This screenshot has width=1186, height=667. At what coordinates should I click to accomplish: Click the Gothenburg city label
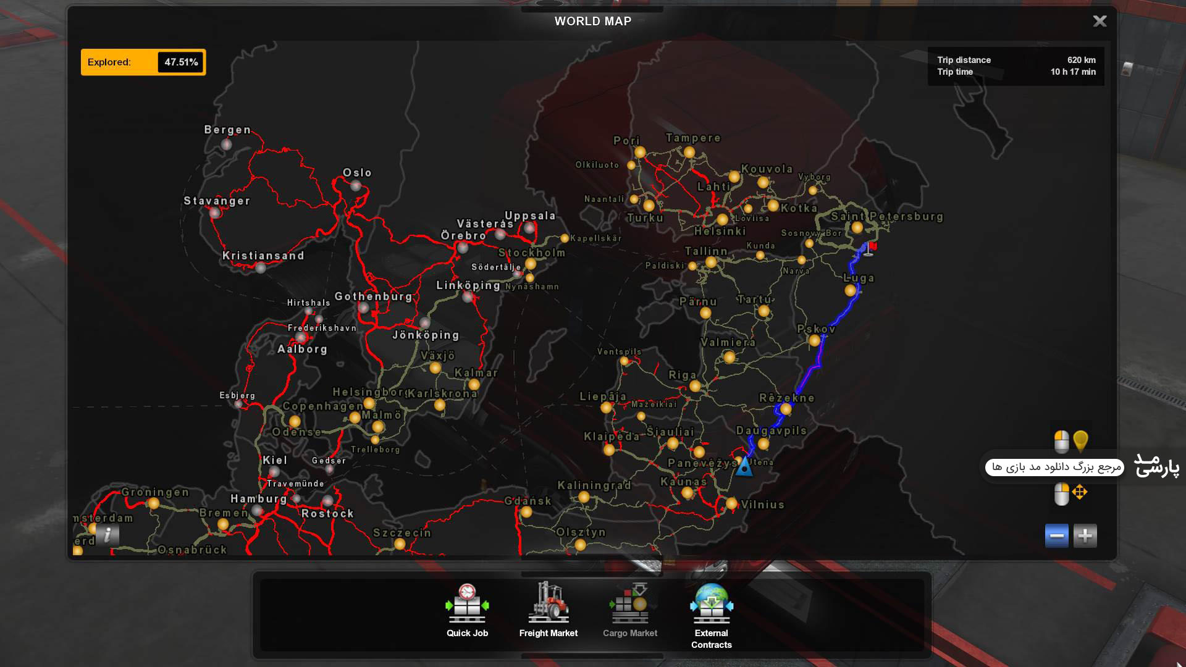click(x=374, y=296)
